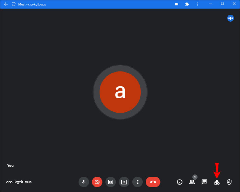Open the extensions puzzle icon
The image size is (240, 192).
(x=187, y=4)
